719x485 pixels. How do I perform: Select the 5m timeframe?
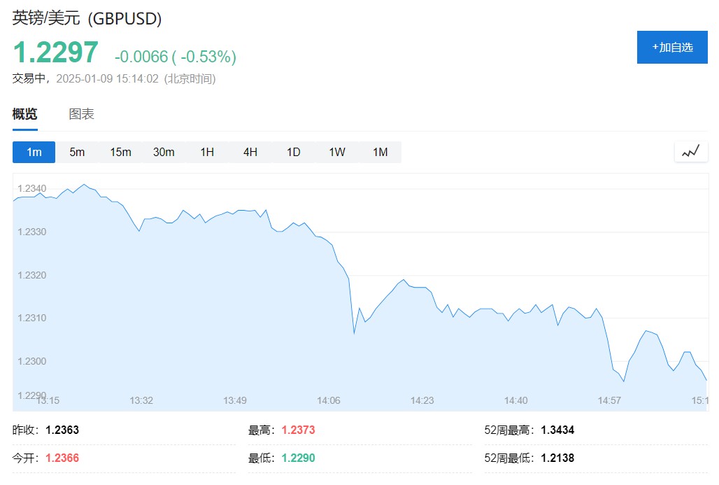(77, 152)
